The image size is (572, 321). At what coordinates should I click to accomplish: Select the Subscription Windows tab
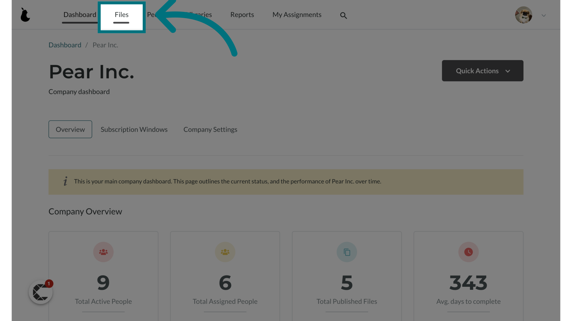click(134, 129)
